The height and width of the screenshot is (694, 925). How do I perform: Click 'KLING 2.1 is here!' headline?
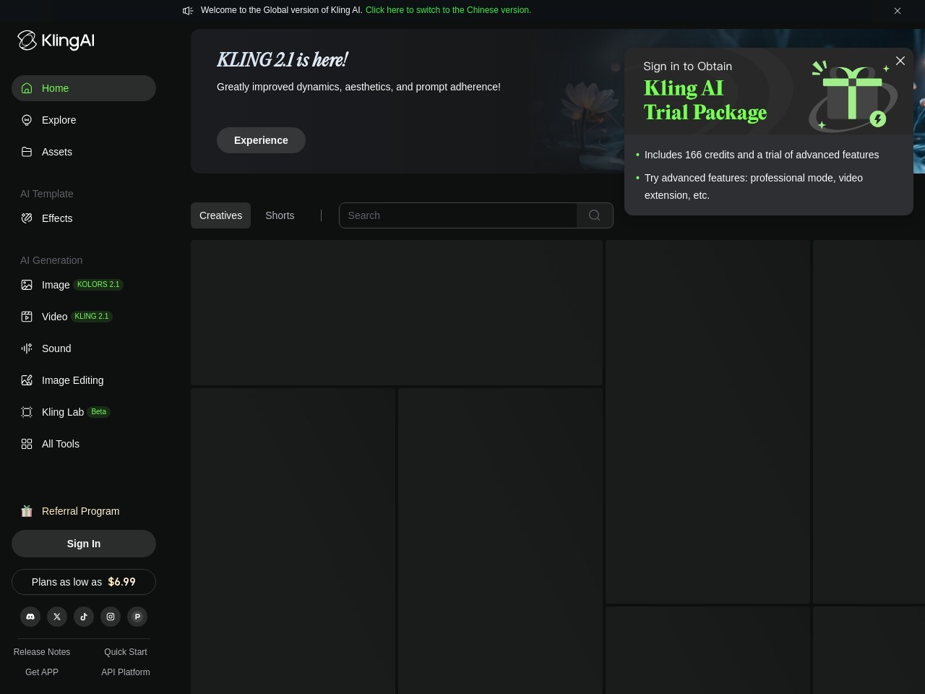coord(283,60)
